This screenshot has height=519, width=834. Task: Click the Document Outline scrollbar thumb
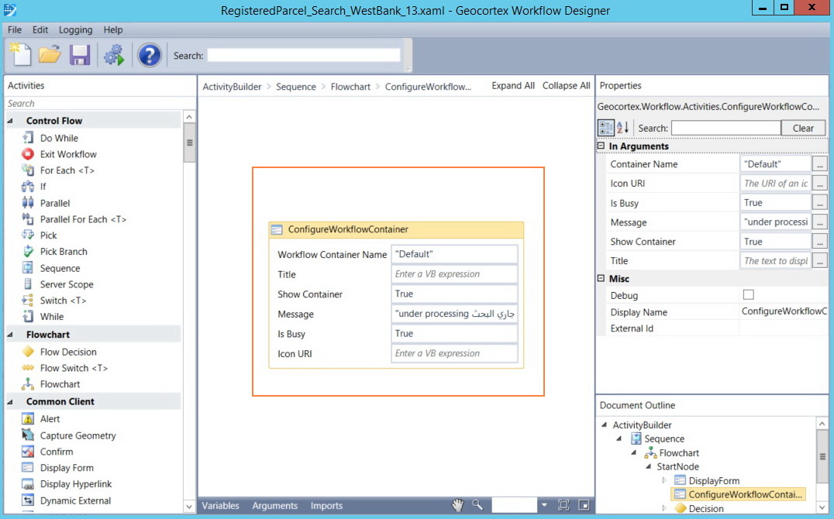[822, 456]
